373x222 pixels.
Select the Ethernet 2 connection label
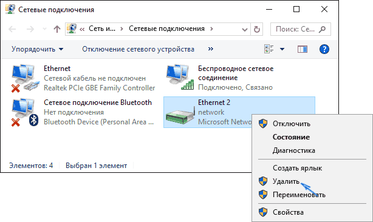214,103
